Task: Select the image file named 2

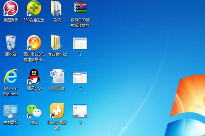Action: tap(80, 78)
